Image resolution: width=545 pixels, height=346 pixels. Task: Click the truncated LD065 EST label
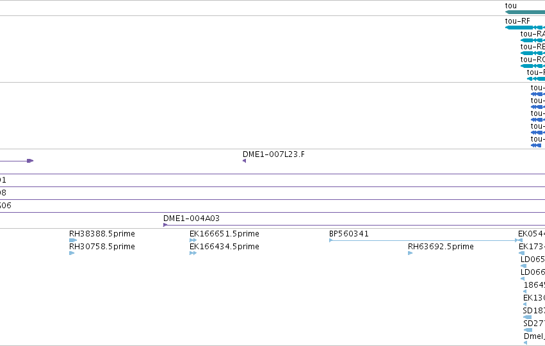coord(532,259)
